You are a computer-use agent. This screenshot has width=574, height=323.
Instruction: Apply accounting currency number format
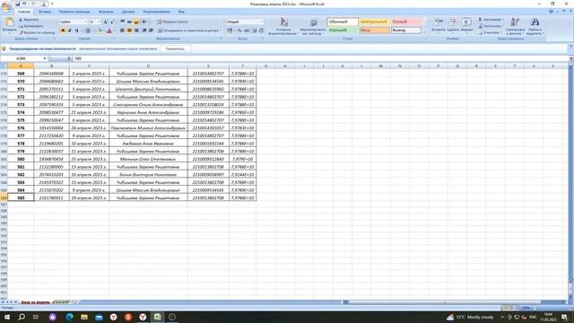[x=230, y=31]
